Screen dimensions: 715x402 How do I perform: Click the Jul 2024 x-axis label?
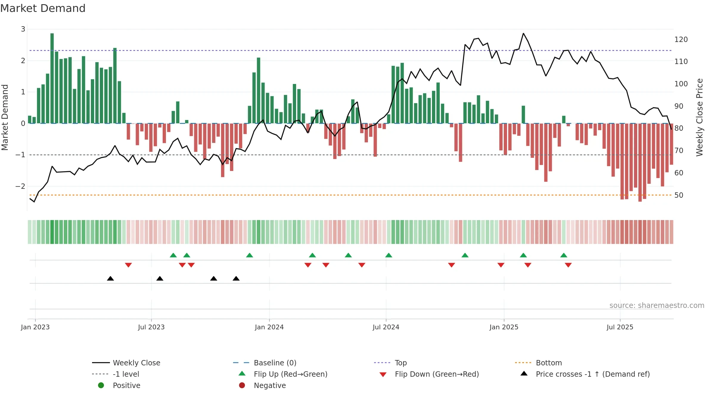(386, 327)
